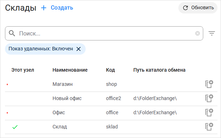221x138 pixels.
Task: Click the Обновить refresh button
Action: [198, 8]
